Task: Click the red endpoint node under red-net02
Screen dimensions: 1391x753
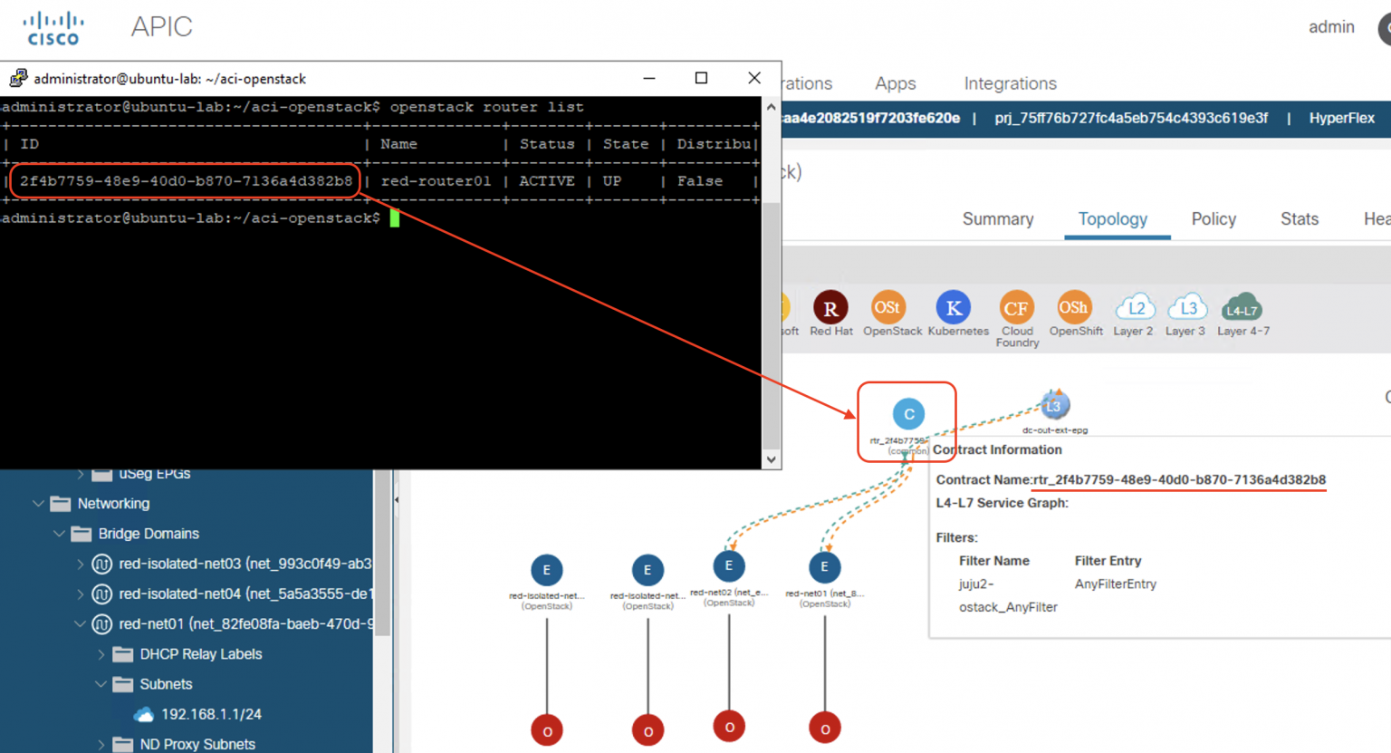Action: click(x=729, y=726)
